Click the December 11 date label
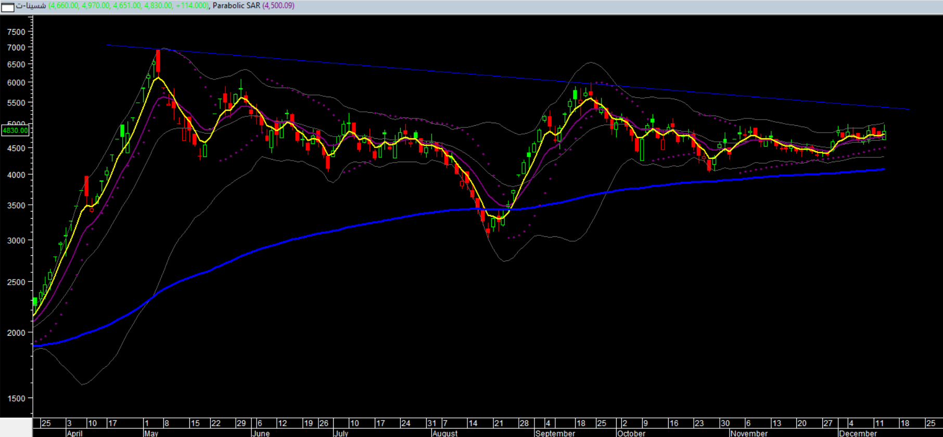 [x=879, y=423]
